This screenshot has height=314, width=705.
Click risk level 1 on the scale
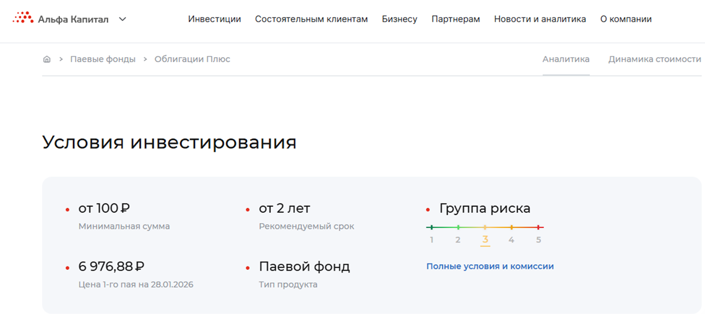pyautogui.click(x=432, y=240)
